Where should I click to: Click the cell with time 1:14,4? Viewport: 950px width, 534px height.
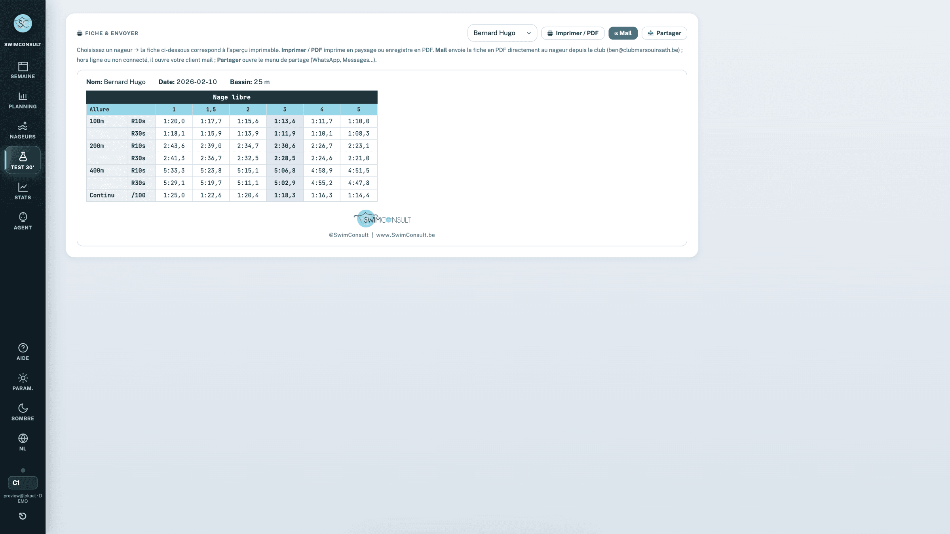[359, 195]
